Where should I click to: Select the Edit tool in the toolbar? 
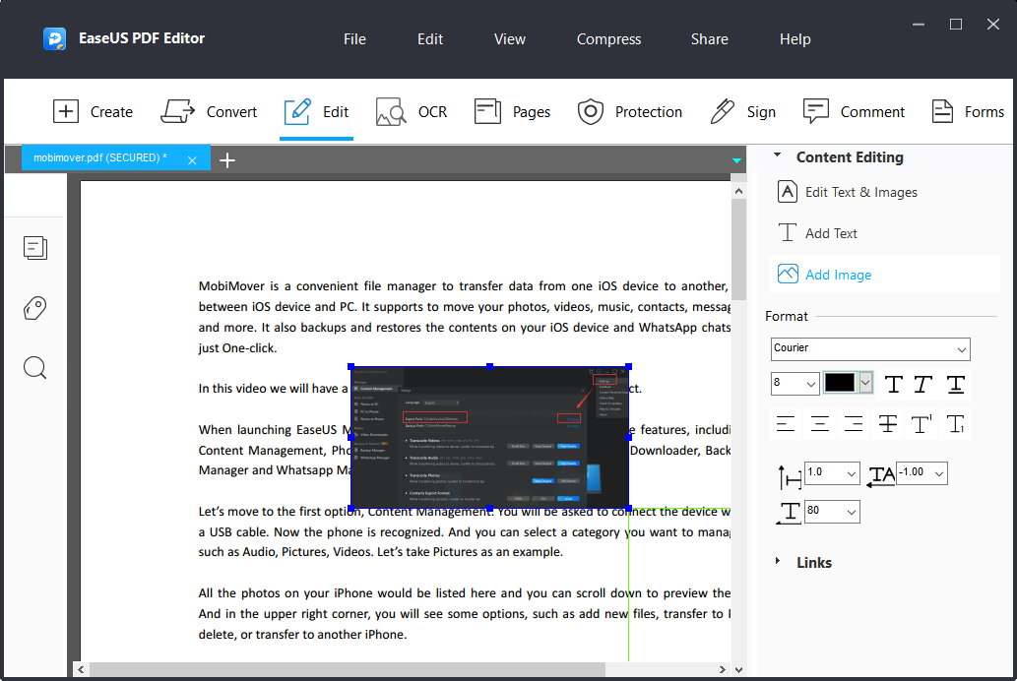pyautogui.click(x=316, y=111)
